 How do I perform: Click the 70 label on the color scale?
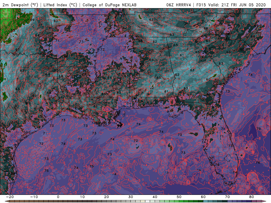tap(227, 197)
